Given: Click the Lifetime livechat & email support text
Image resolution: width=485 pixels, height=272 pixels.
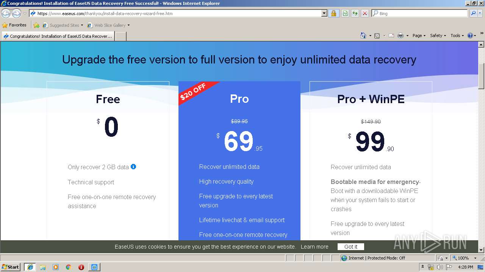Looking at the screenshot, I should 242,220.
